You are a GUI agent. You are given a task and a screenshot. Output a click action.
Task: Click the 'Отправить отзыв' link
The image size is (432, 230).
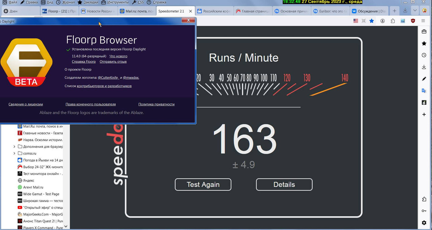coord(113,62)
